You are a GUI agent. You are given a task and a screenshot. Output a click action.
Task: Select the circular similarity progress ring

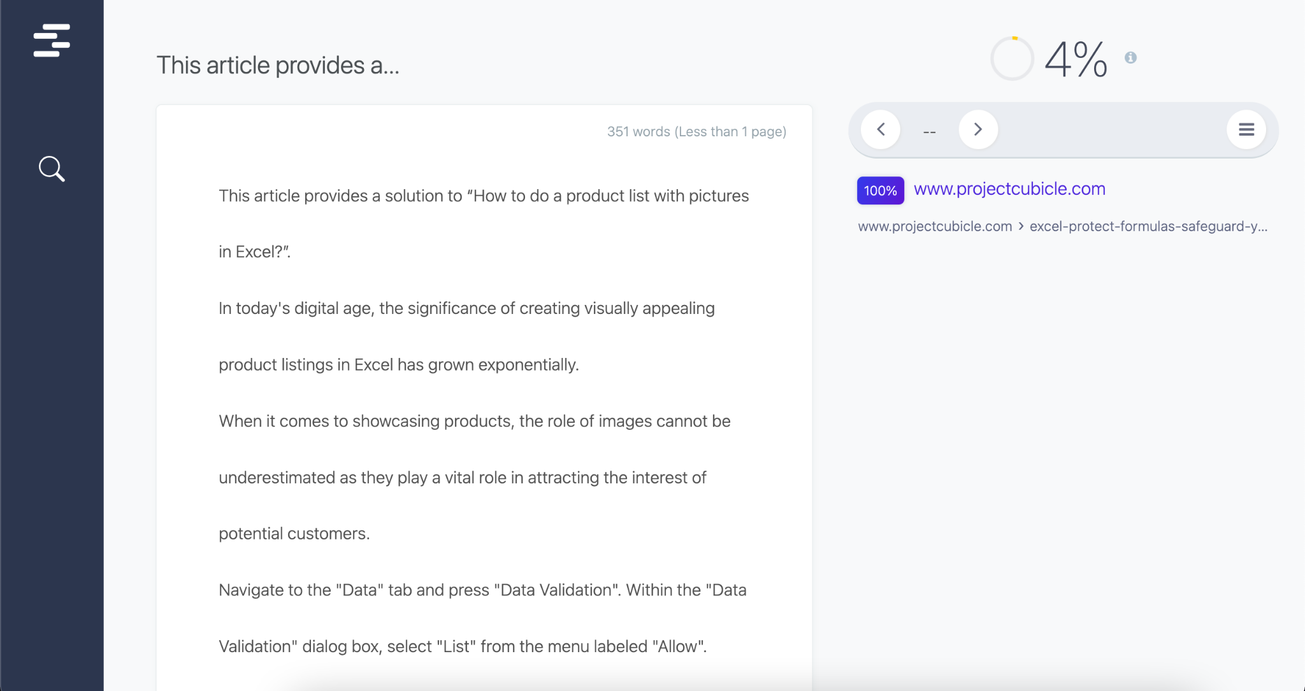(x=1012, y=59)
